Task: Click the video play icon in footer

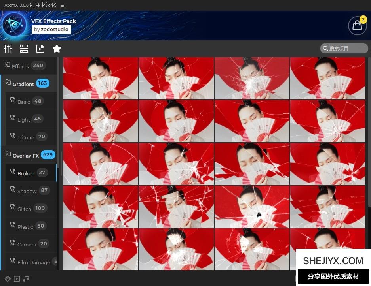Action: (x=17, y=278)
